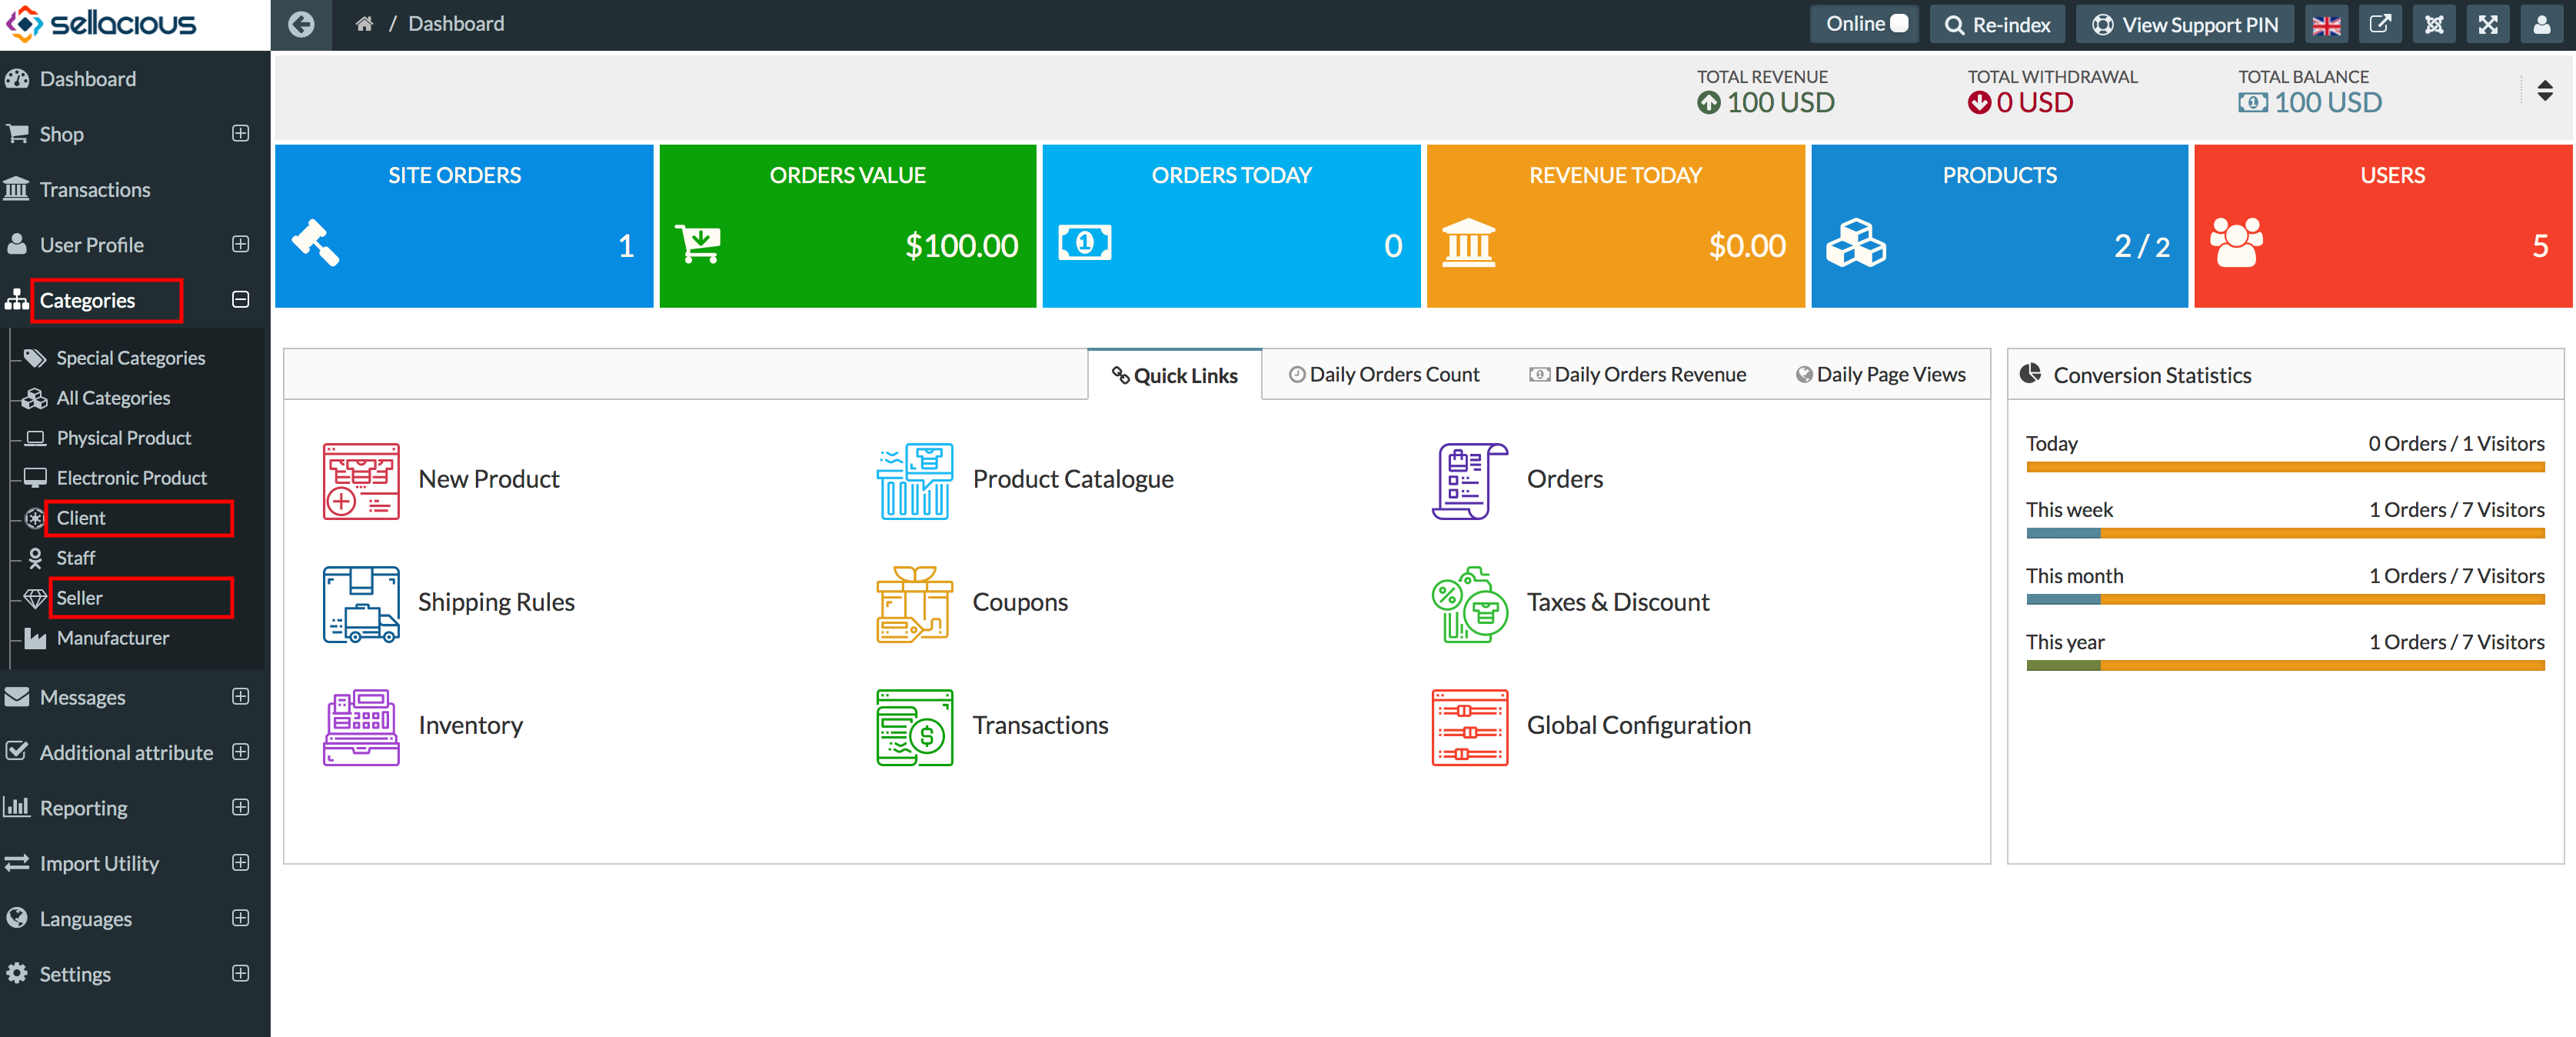Open the Product Catalogue icon
The image size is (2576, 1037).
(x=914, y=481)
